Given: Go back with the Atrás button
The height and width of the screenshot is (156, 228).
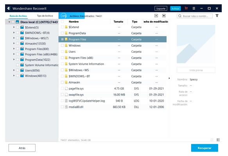Looking at the screenshot, I should pos(22,148).
